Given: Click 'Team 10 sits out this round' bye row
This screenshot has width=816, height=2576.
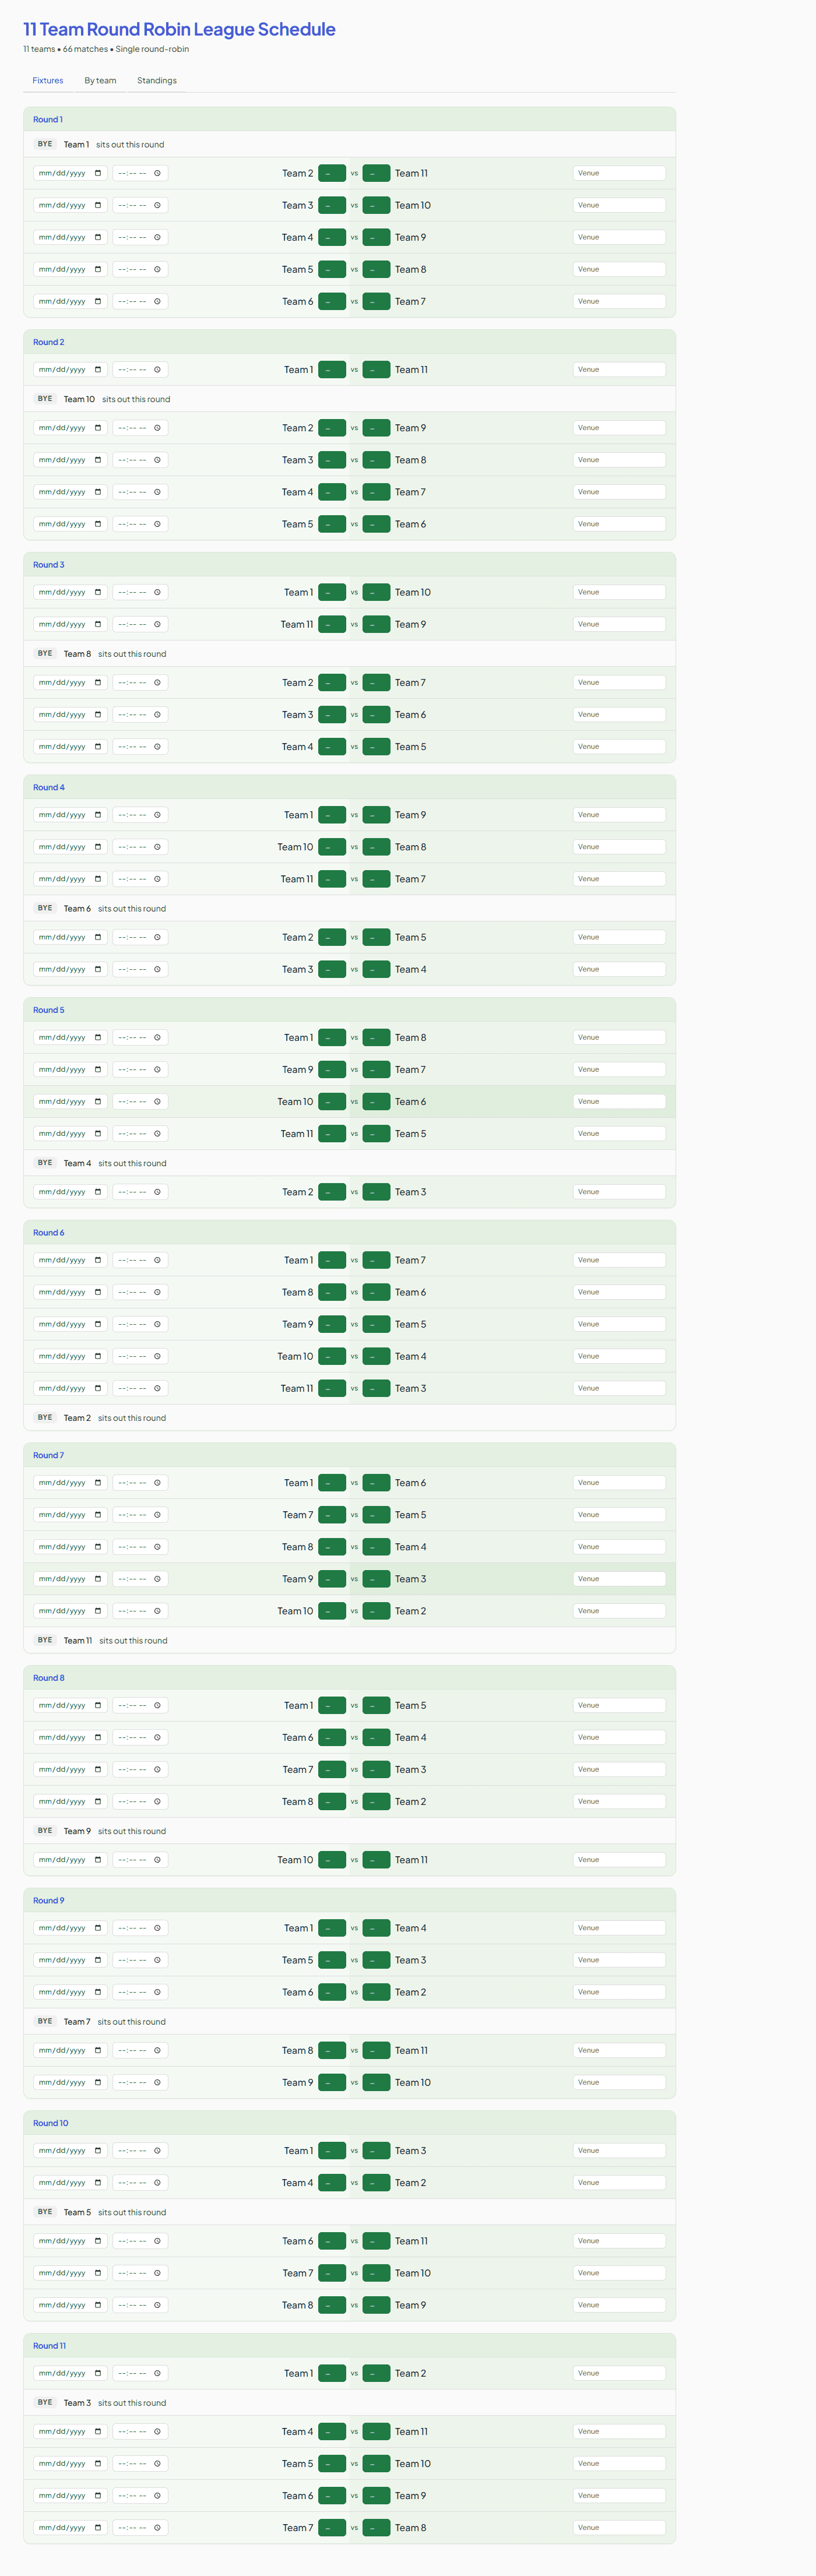Looking at the screenshot, I should pos(349,399).
